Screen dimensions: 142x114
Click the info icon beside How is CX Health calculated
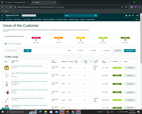coord(5,44)
